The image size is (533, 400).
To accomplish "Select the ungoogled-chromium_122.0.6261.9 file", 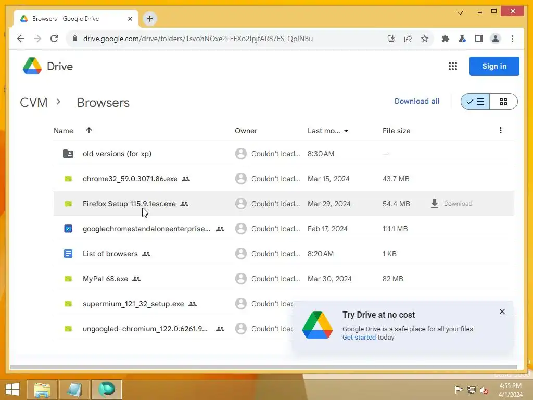I will click(145, 329).
